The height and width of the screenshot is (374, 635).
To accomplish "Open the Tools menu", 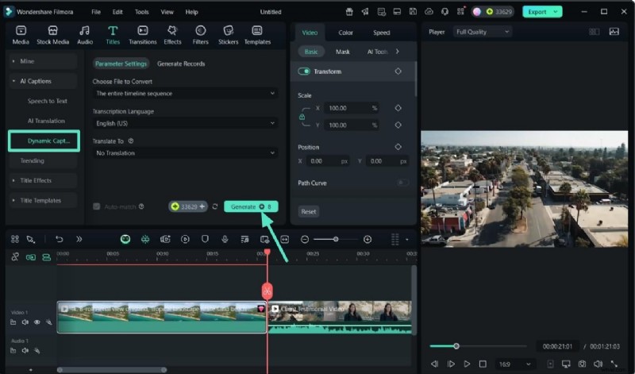I will pos(141,12).
